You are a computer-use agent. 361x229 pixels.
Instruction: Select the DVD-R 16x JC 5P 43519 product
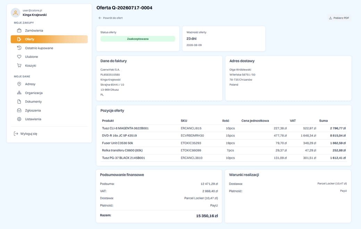[119, 136]
